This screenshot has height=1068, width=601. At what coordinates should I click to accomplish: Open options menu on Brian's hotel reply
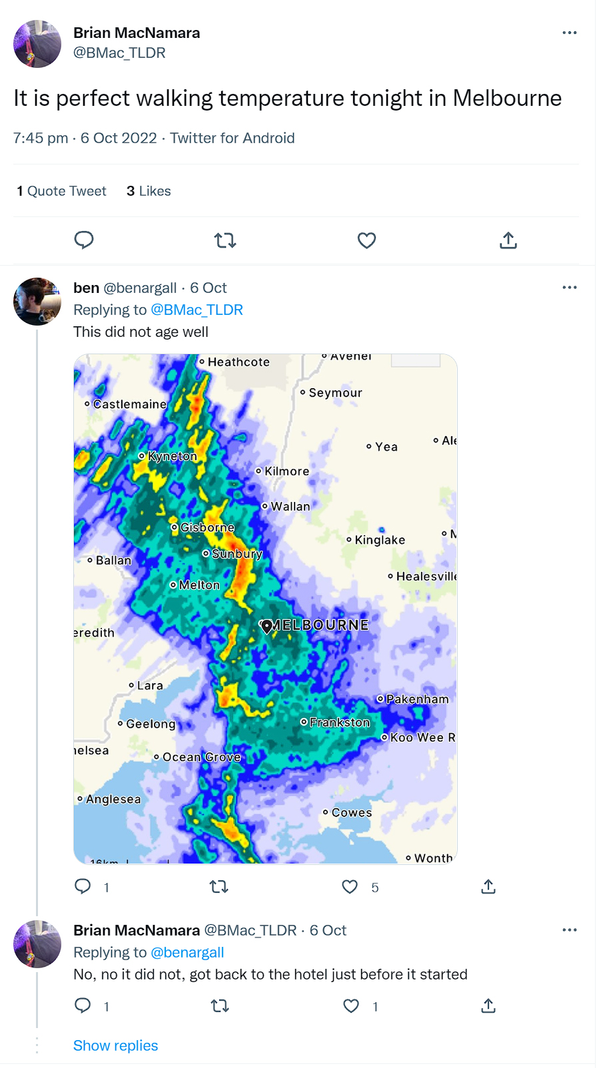[570, 930]
